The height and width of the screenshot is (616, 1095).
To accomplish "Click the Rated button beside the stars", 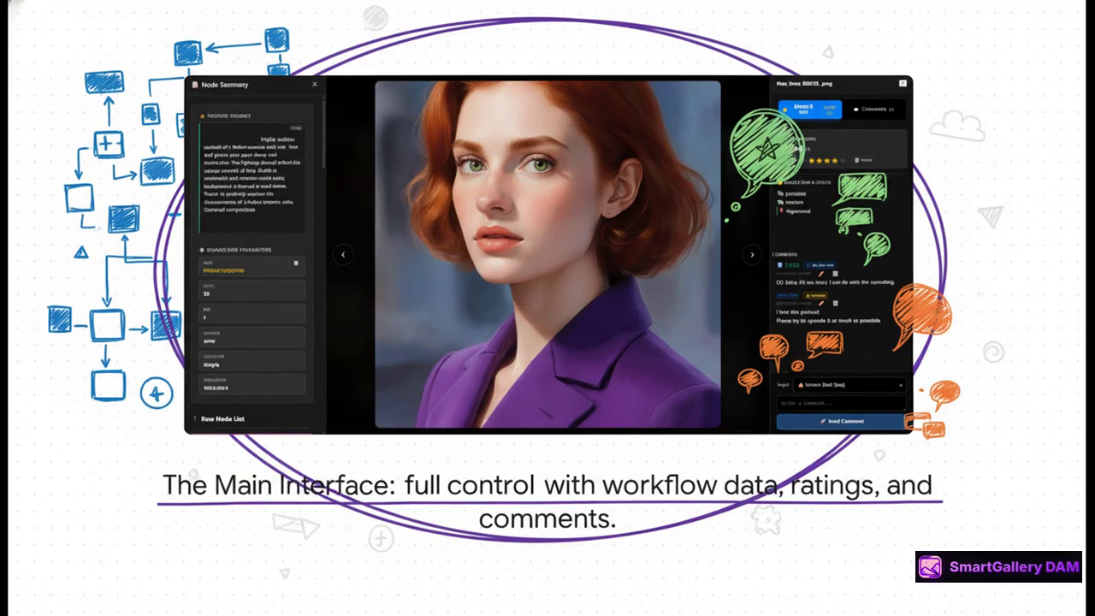I will (x=868, y=159).
